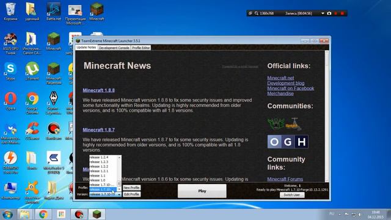This screenshot has height=220, width=391.
Task: Open the Avast Free Antivirus desktop icon
Action: click(x=32, y=193)
